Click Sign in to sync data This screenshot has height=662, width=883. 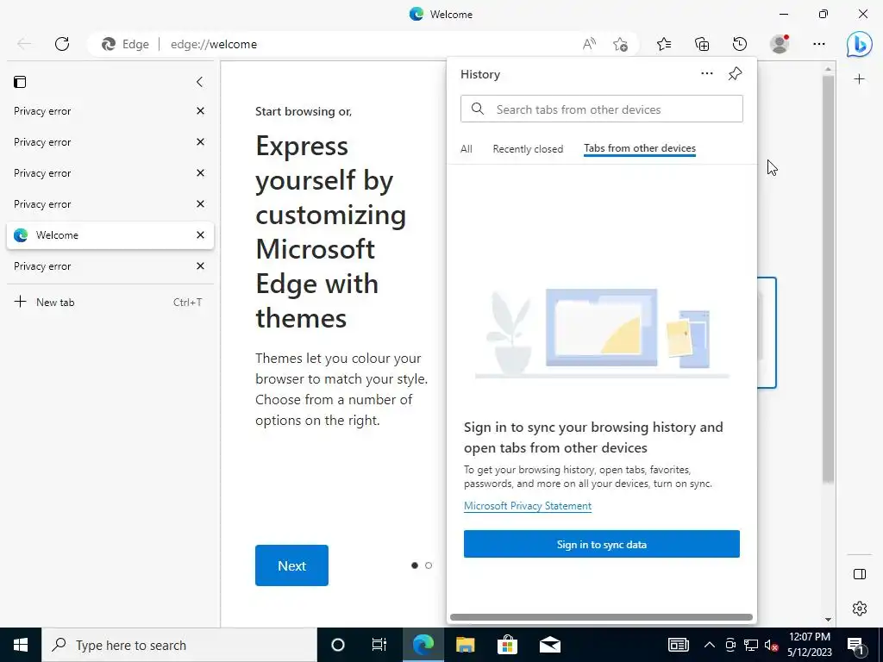[x=601, y=544]
